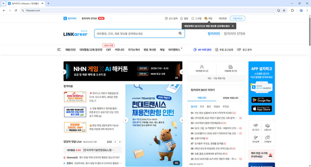Open 커뮤니티 menu item
Image resolution: width=311 pixels, height=167 pixels.
pos(119,50)
